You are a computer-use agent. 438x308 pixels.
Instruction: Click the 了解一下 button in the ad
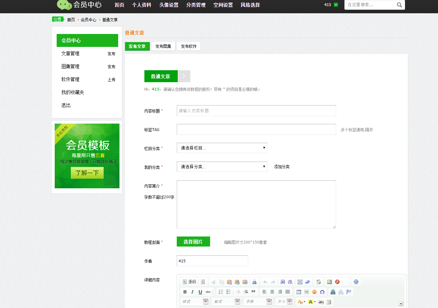click(x=87, y=173)
